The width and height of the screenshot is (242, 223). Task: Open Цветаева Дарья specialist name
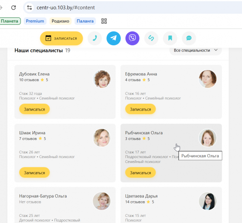tap(141, 196)
